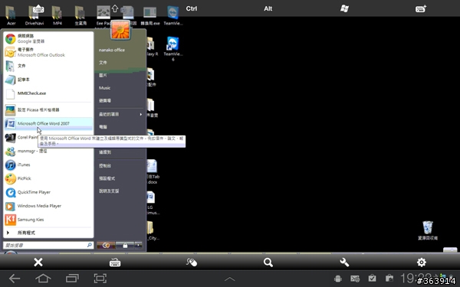
Task: Open 電腦 Computer in the Start menu
Action: pyautogui.click(x=103, y=127)
